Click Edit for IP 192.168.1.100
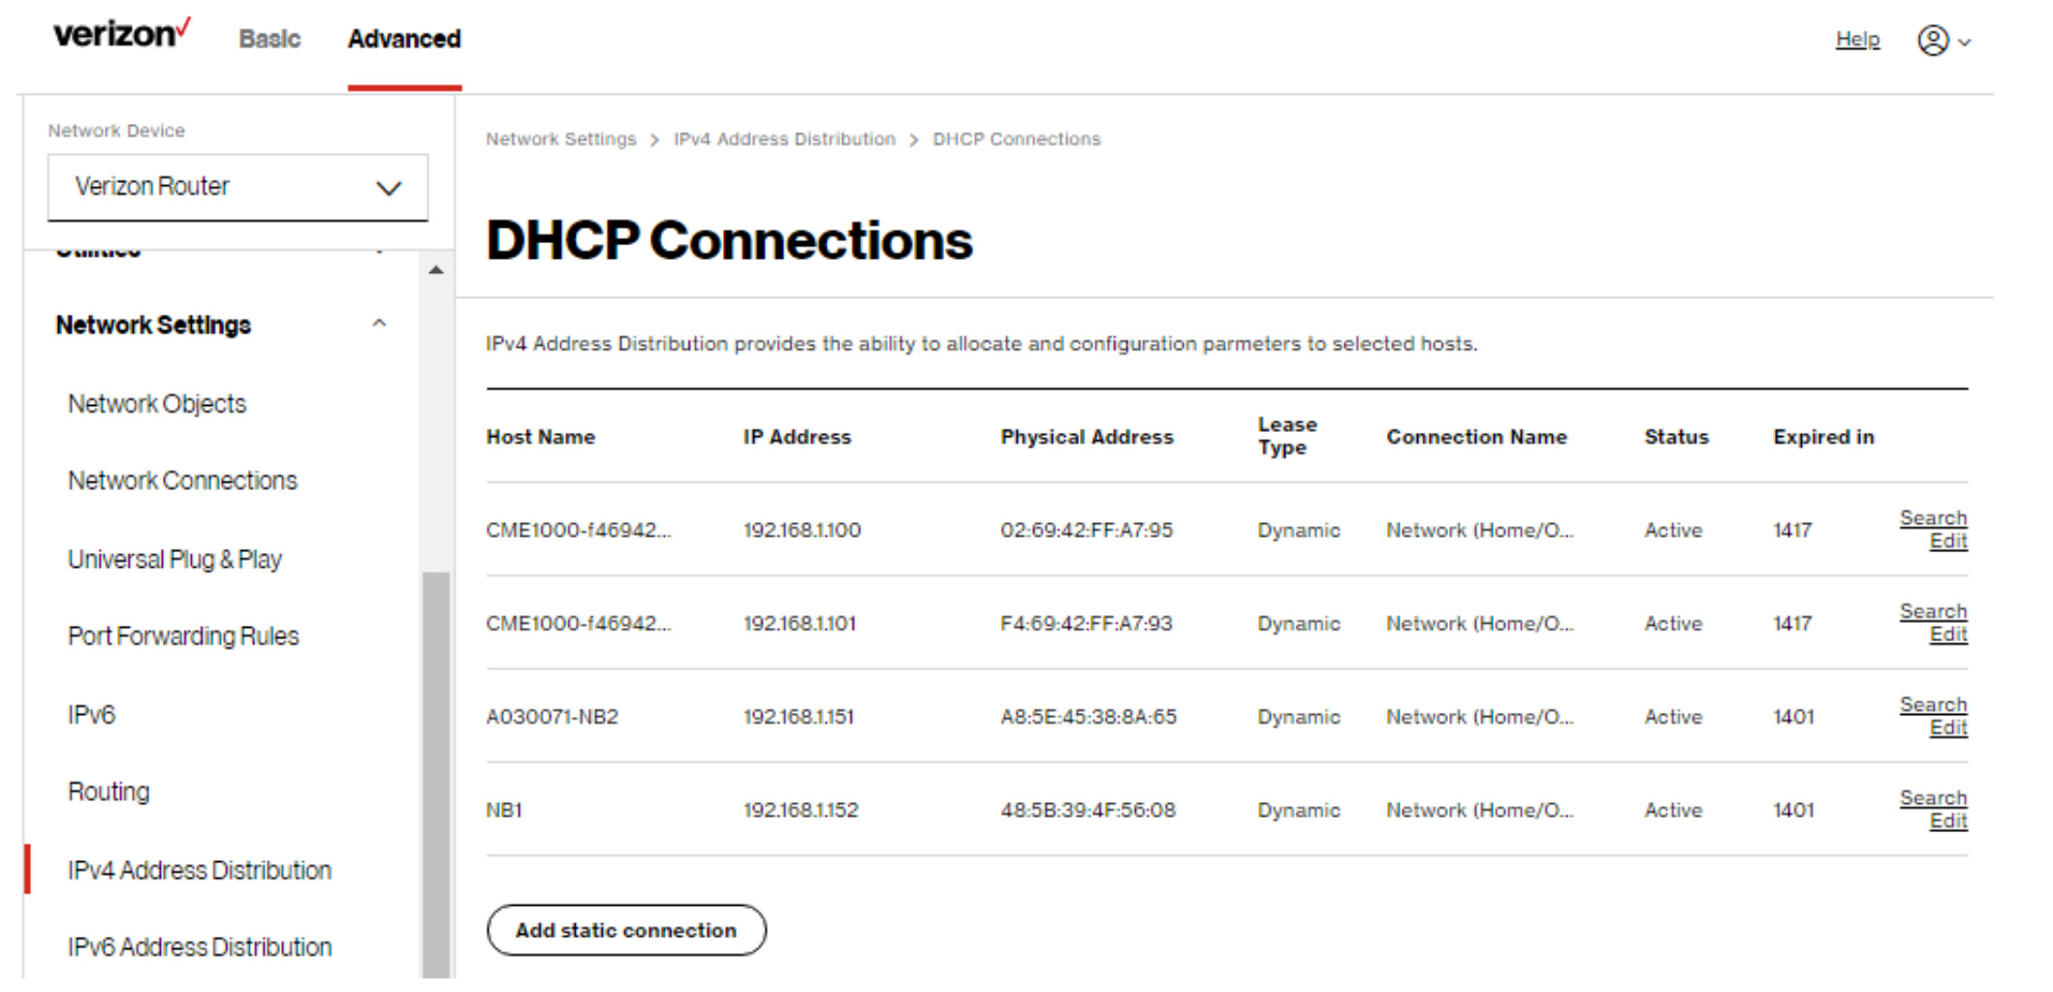 [1947, 542]
